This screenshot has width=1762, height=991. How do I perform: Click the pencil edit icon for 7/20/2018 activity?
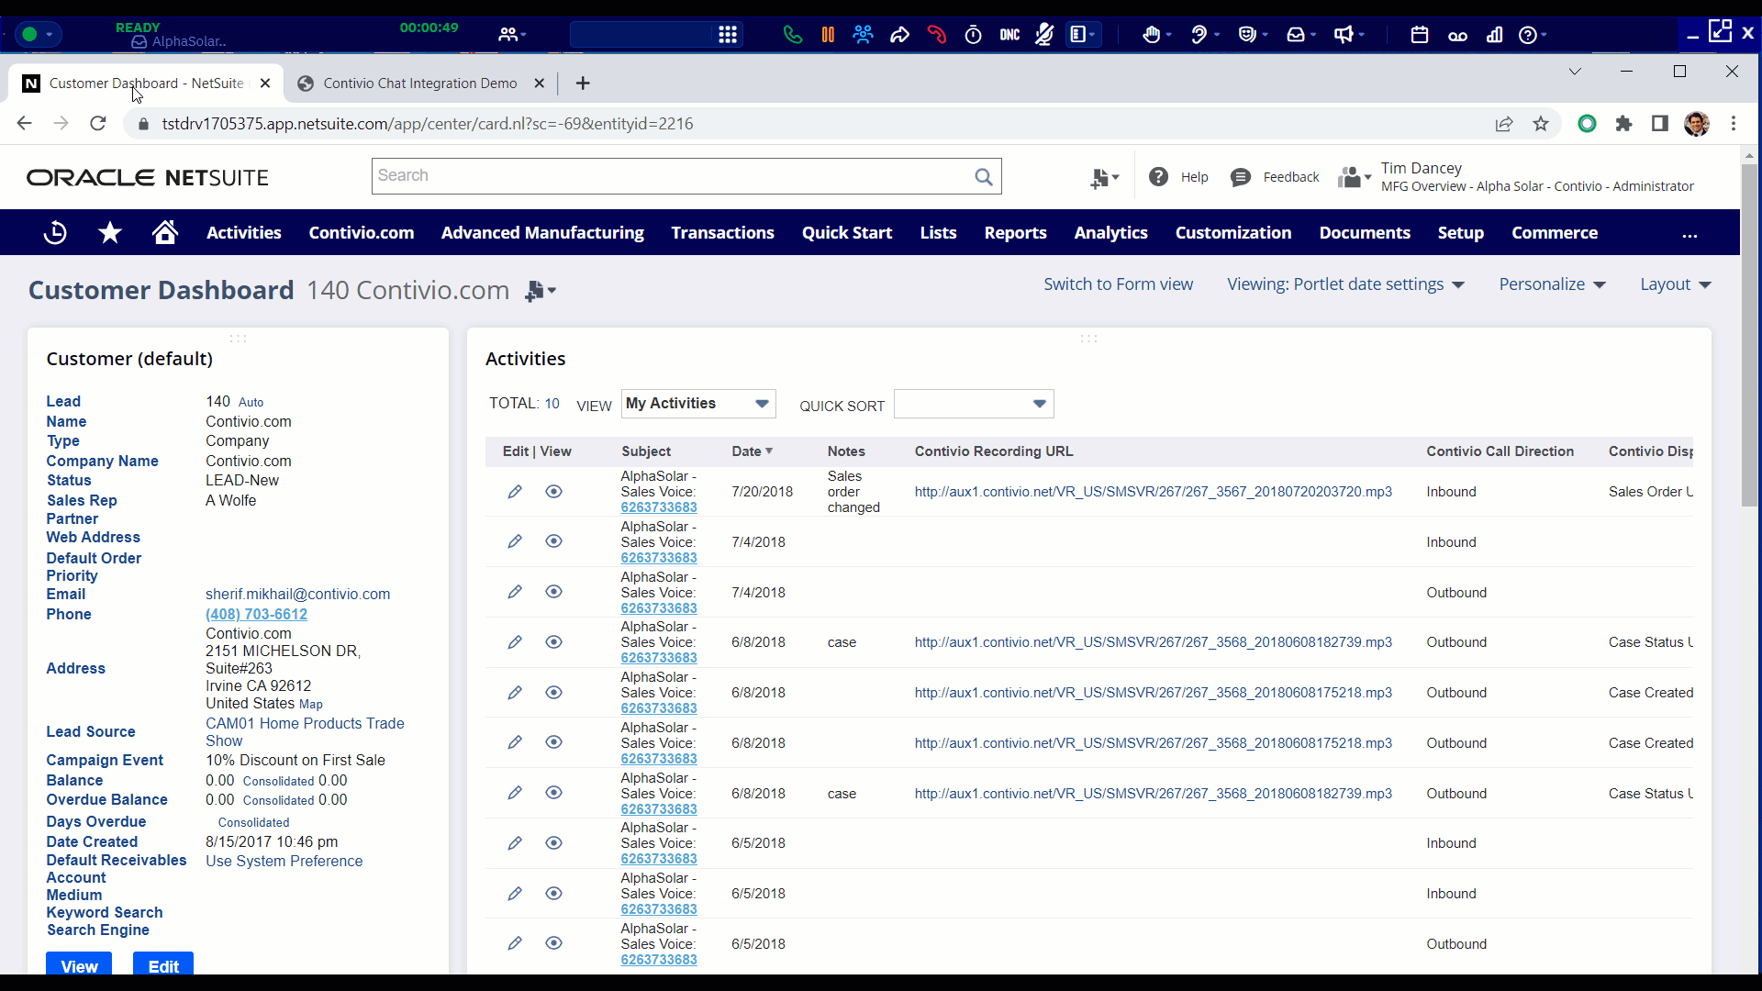[515, 492]
